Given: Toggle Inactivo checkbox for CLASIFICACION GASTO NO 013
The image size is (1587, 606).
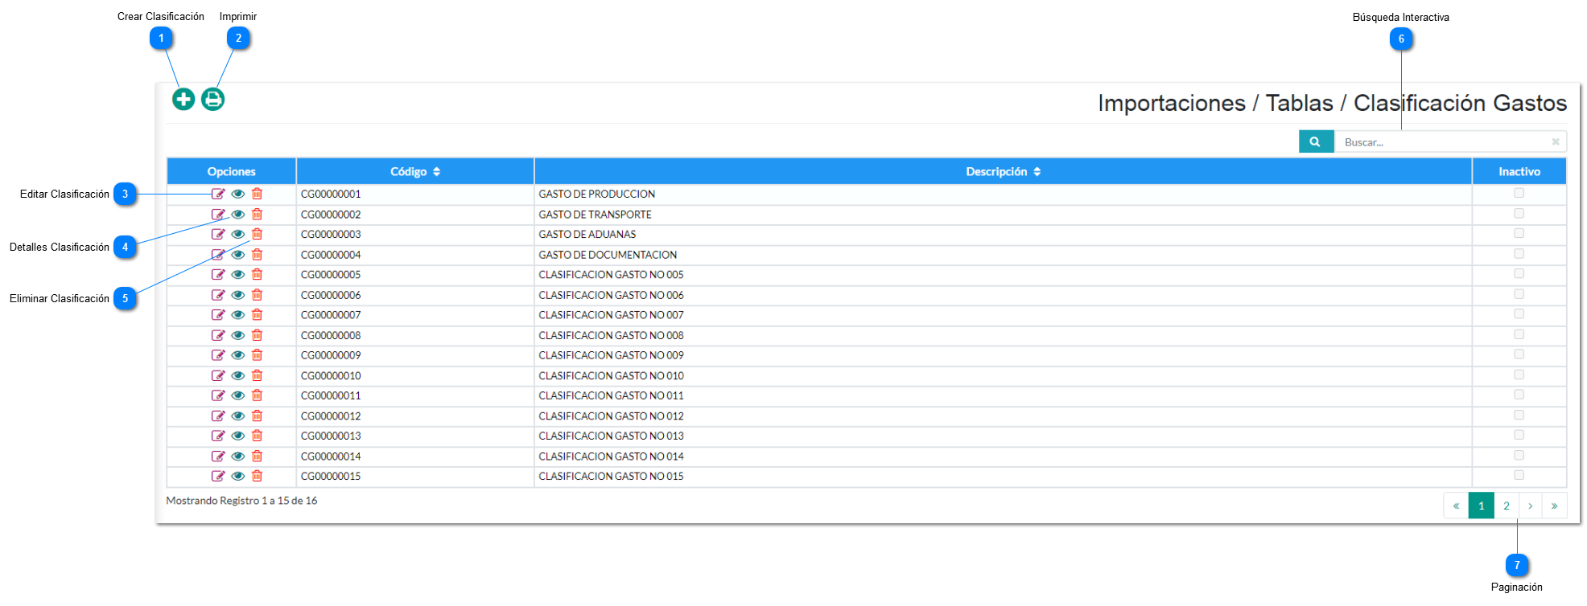Looking at the screenshot, I should 1519,435.
